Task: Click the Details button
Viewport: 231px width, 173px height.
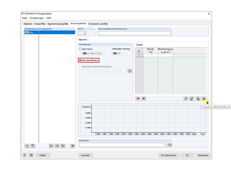Action: tap(43, 155)
